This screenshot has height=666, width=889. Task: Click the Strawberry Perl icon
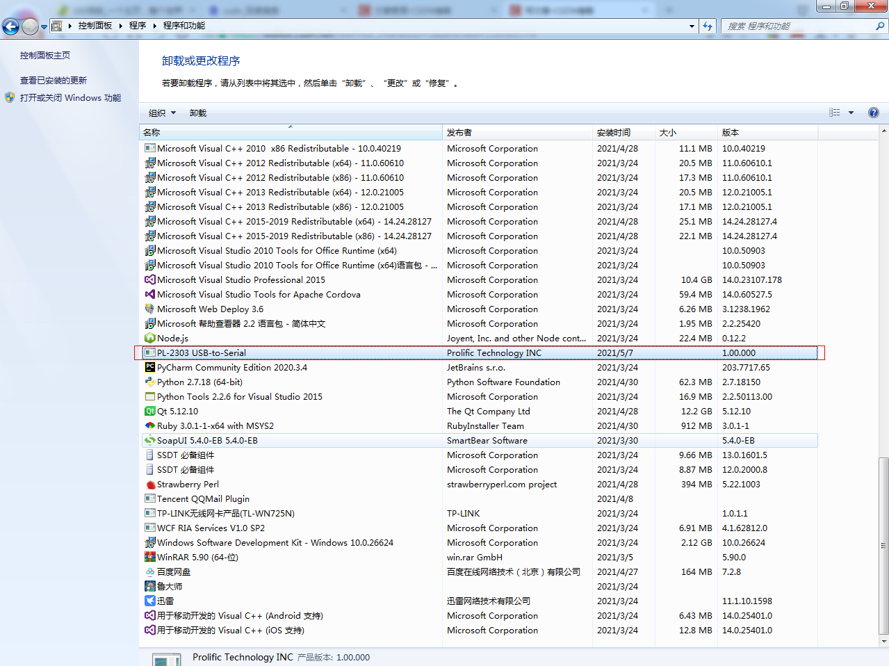(149, 484)
